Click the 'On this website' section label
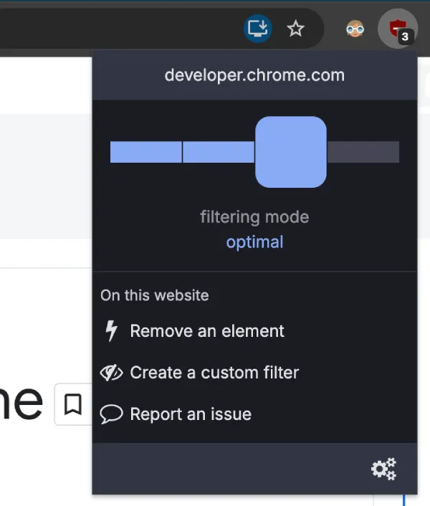430x506 pixels. (155, 295)
